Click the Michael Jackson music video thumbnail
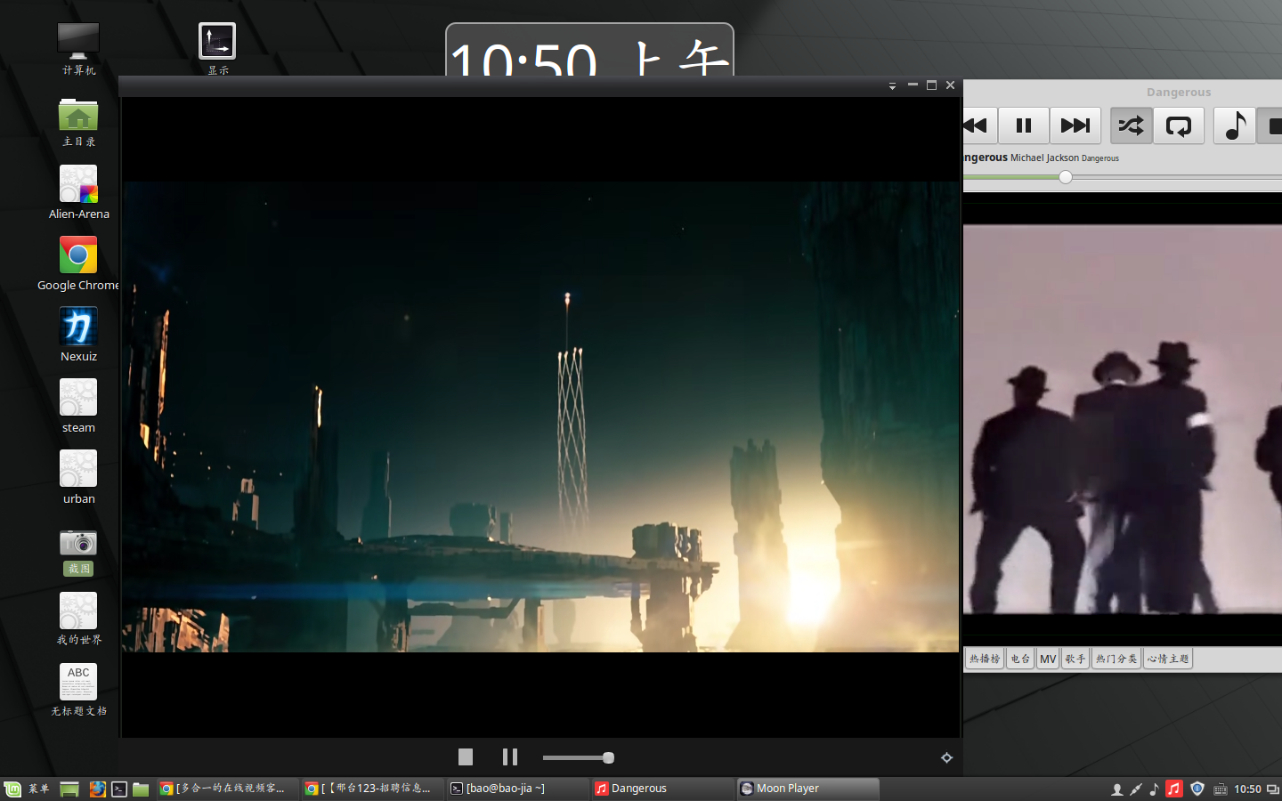The image size is (1282, 801). [x=1123, y=418]
